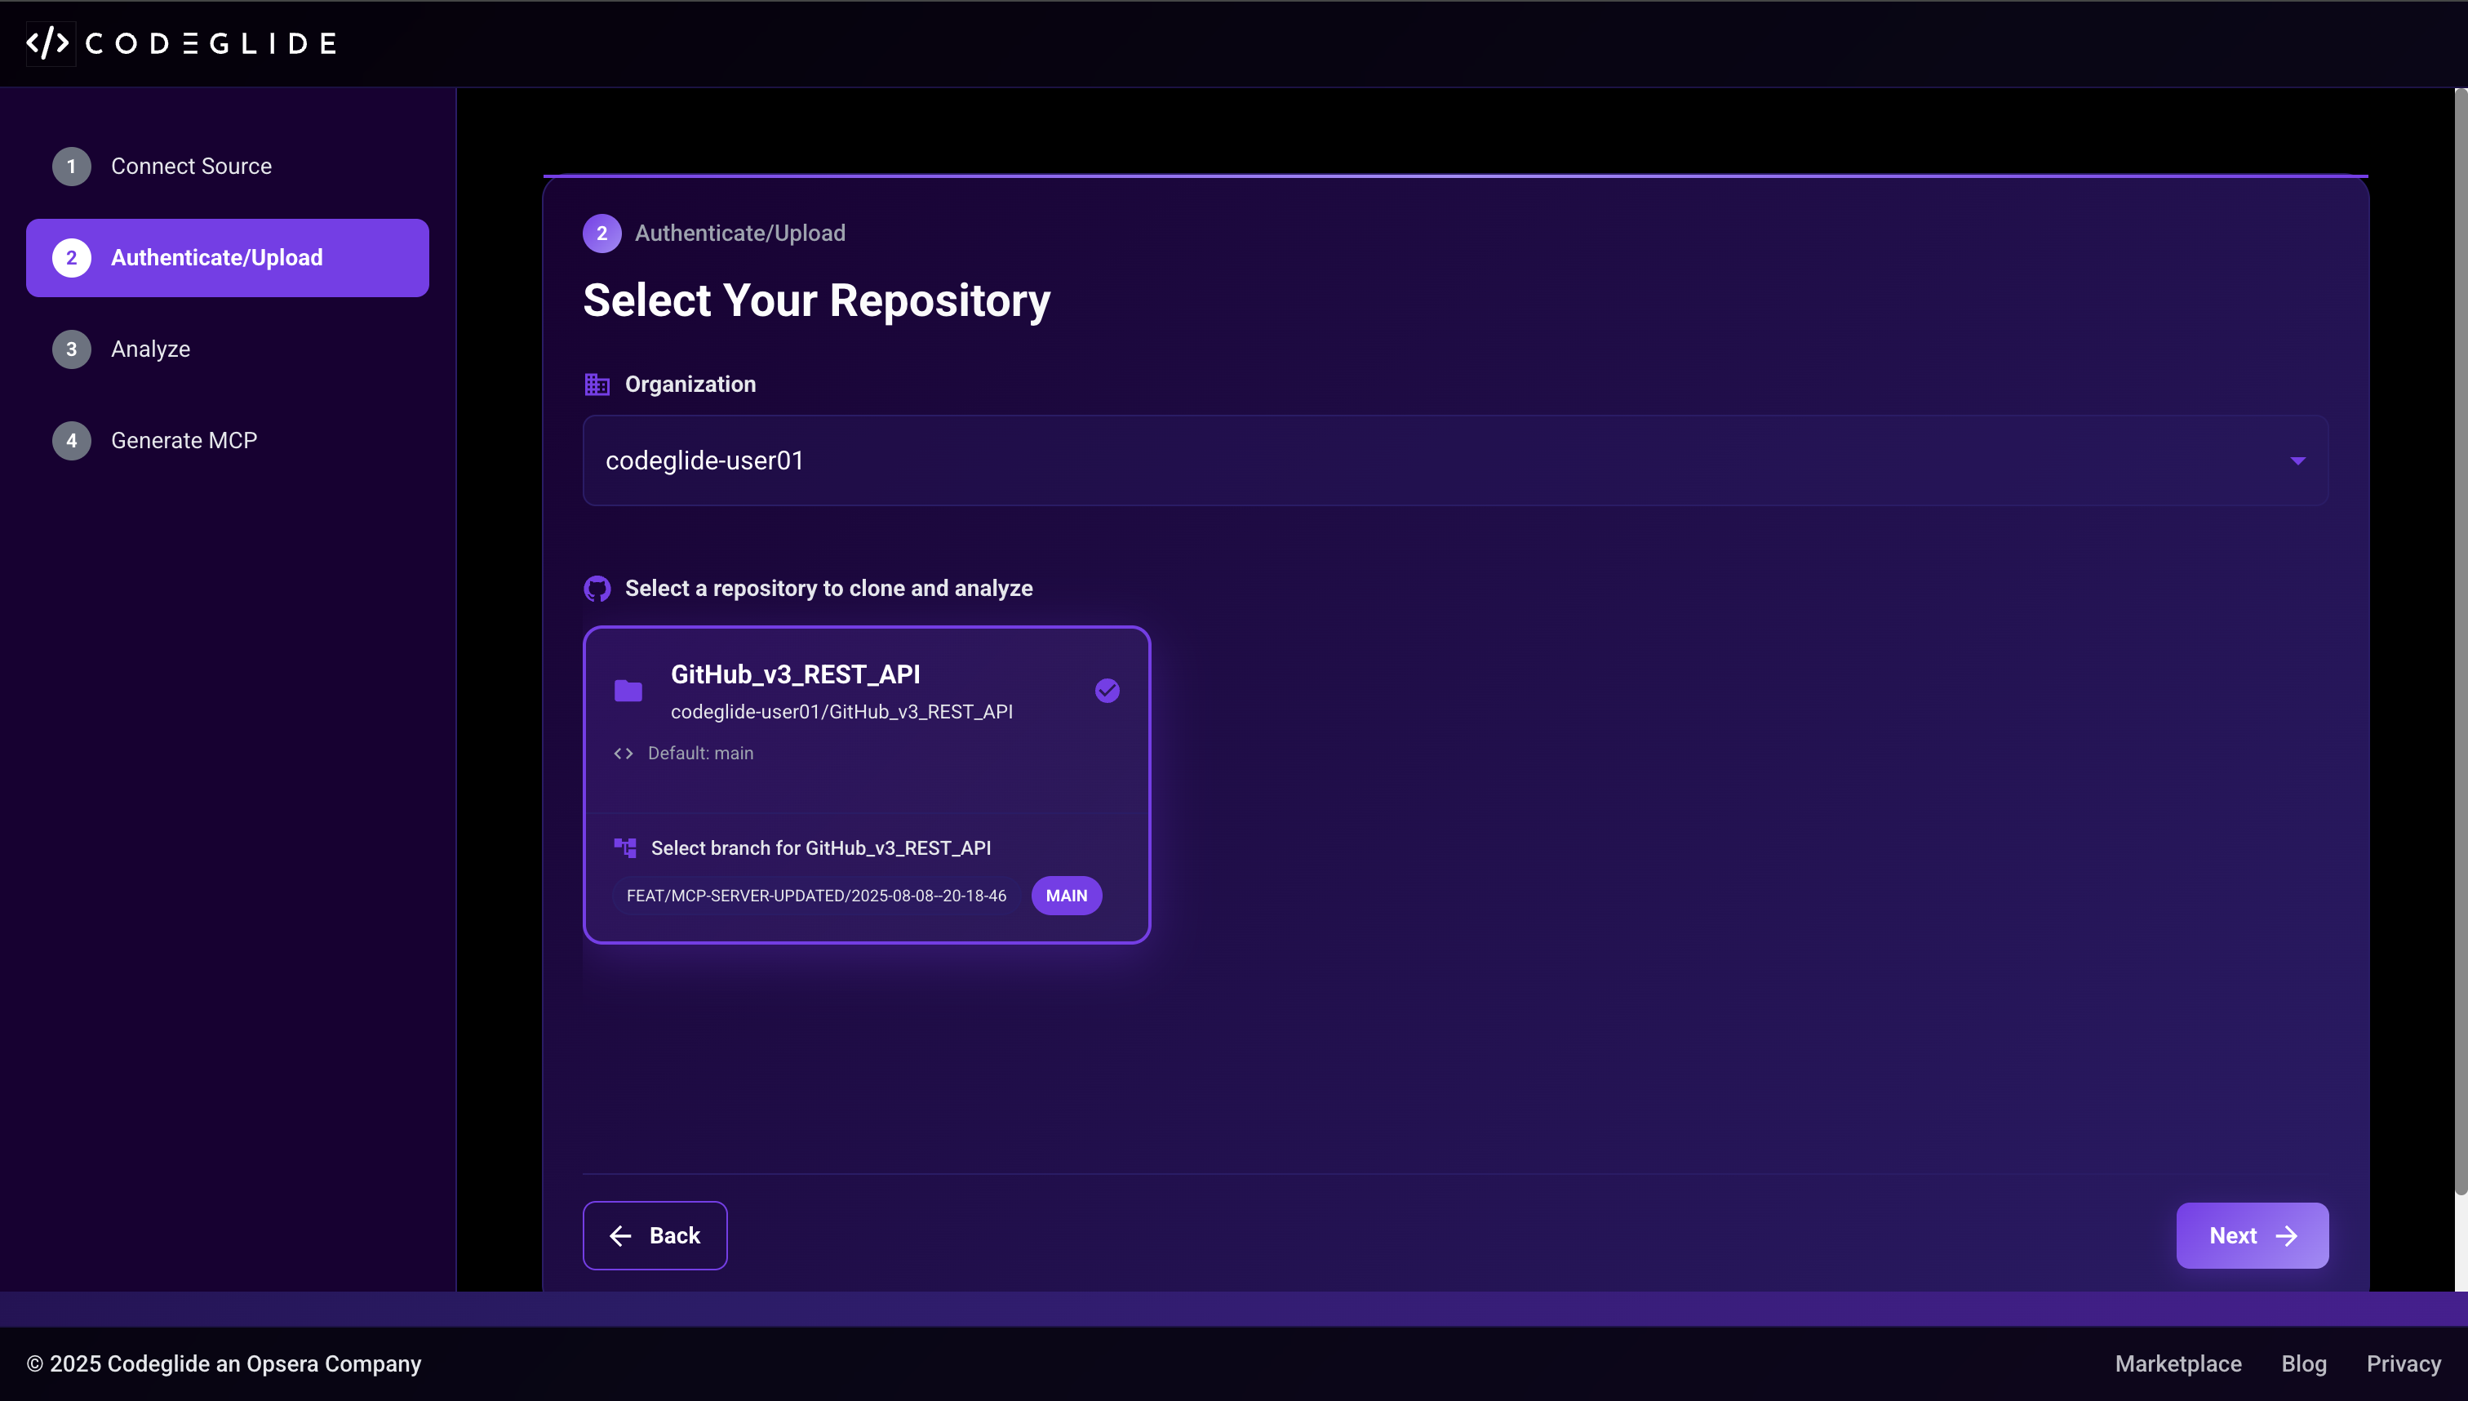The width and height of the screenshot is (2468, 1401).
Task: Click the Select branch for GitHub_v3_REST_API label
Action: click(x=820, y=847)
